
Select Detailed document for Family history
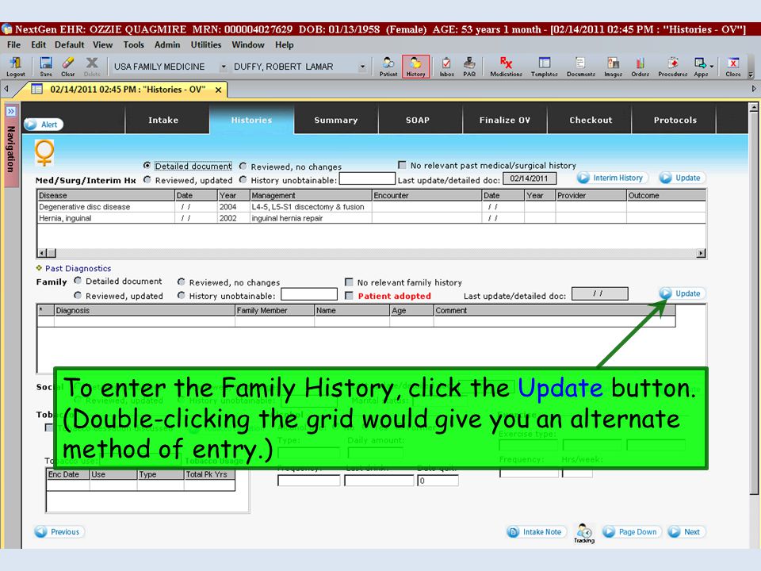click(x=78, y=281)
